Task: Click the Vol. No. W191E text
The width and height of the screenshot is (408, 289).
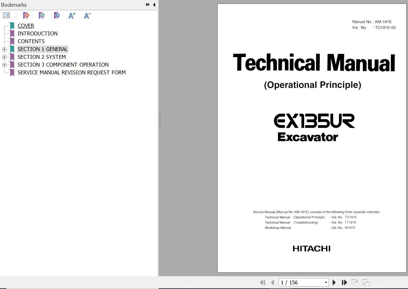Action: [x=343, y=228]
